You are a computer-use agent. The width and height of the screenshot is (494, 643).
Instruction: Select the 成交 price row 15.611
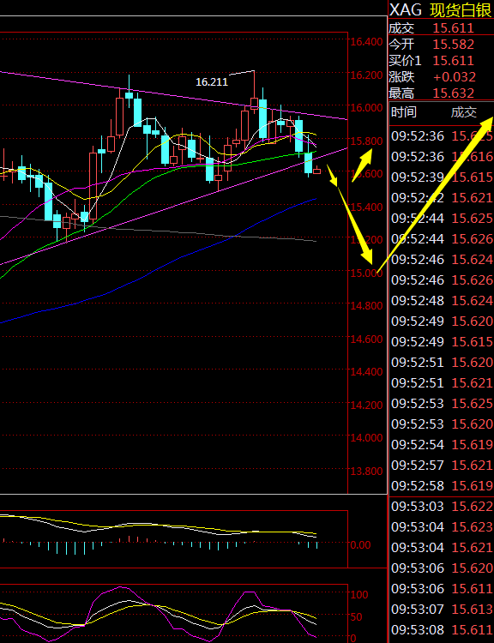pyautogui.click(x=441, y=28)
